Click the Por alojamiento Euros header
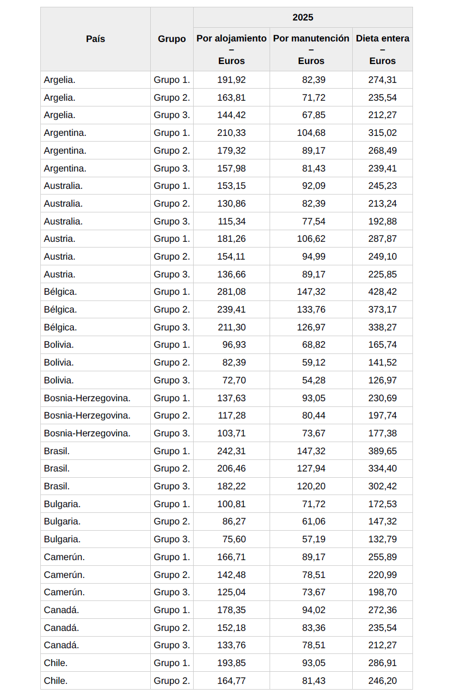Viewport: 458px width, 698px height. (x=231, y=49)
